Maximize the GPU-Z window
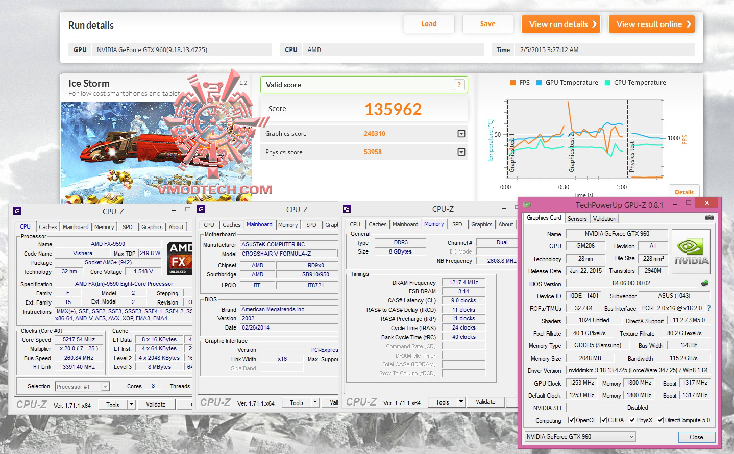This screenshot has width=734, height=454. 688,204
